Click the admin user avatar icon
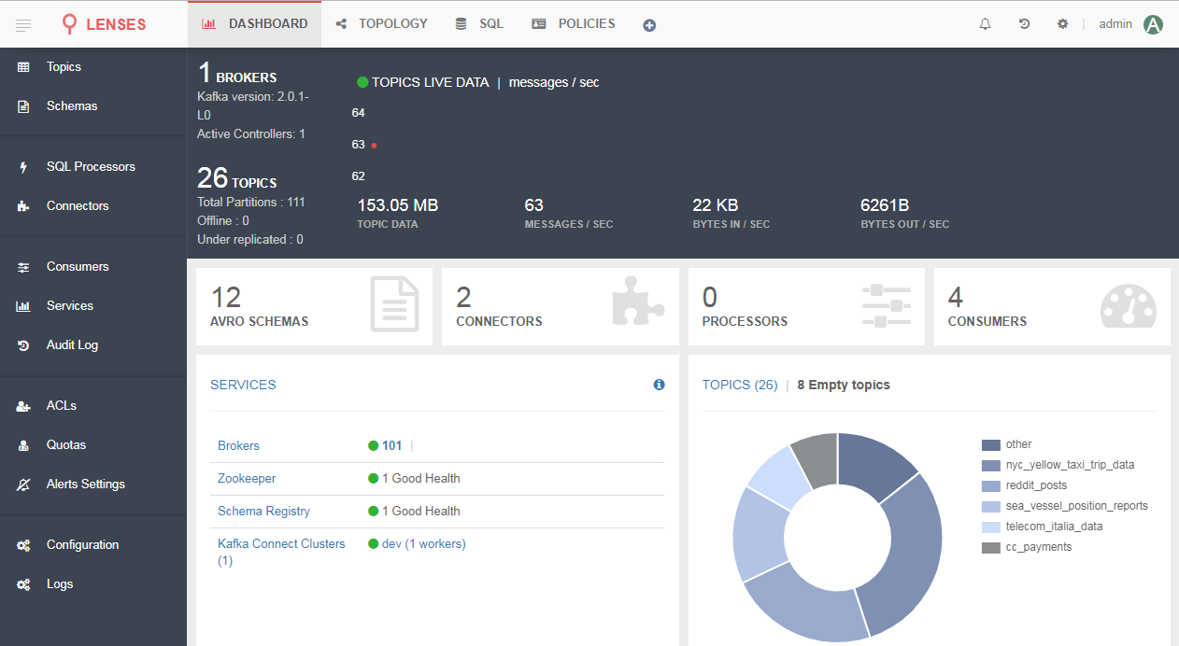The image size is (1179, 646). (1153, 24)
